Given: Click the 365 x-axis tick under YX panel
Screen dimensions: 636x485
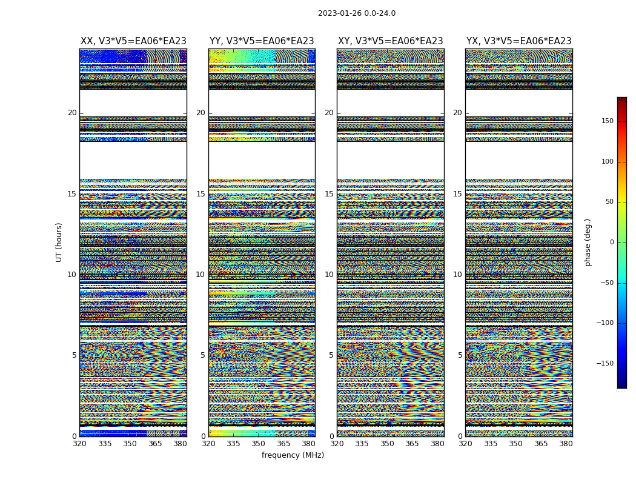Looking at the screenshot, I should (x=541, y=444).
